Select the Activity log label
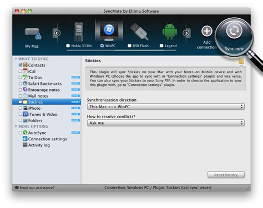 (x=39, y=145)
